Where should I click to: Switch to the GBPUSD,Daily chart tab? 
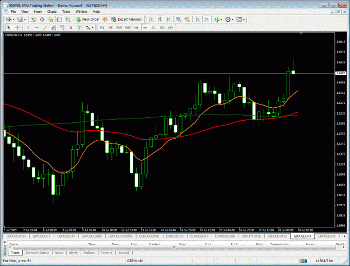91,236
